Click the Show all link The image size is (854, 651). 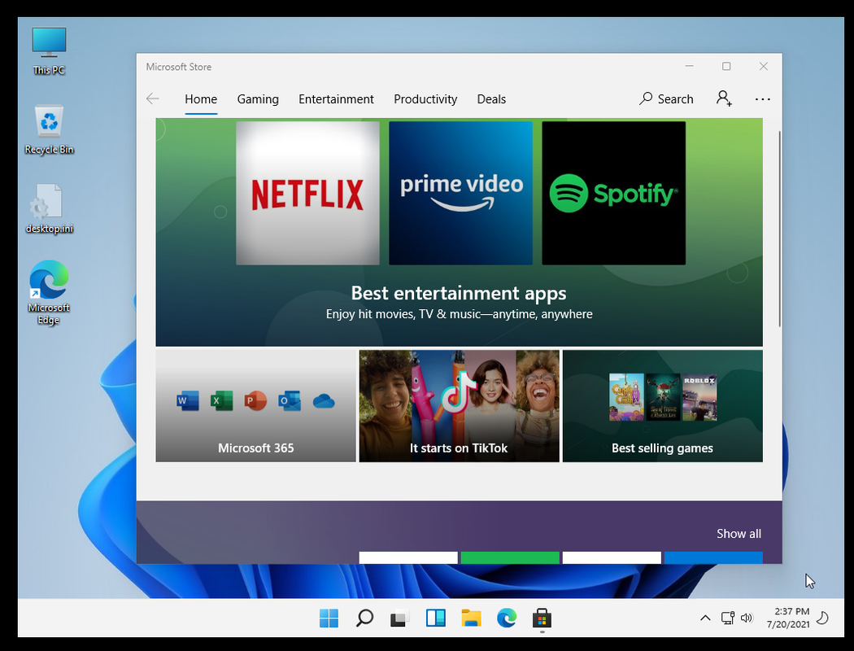[739, 533]
